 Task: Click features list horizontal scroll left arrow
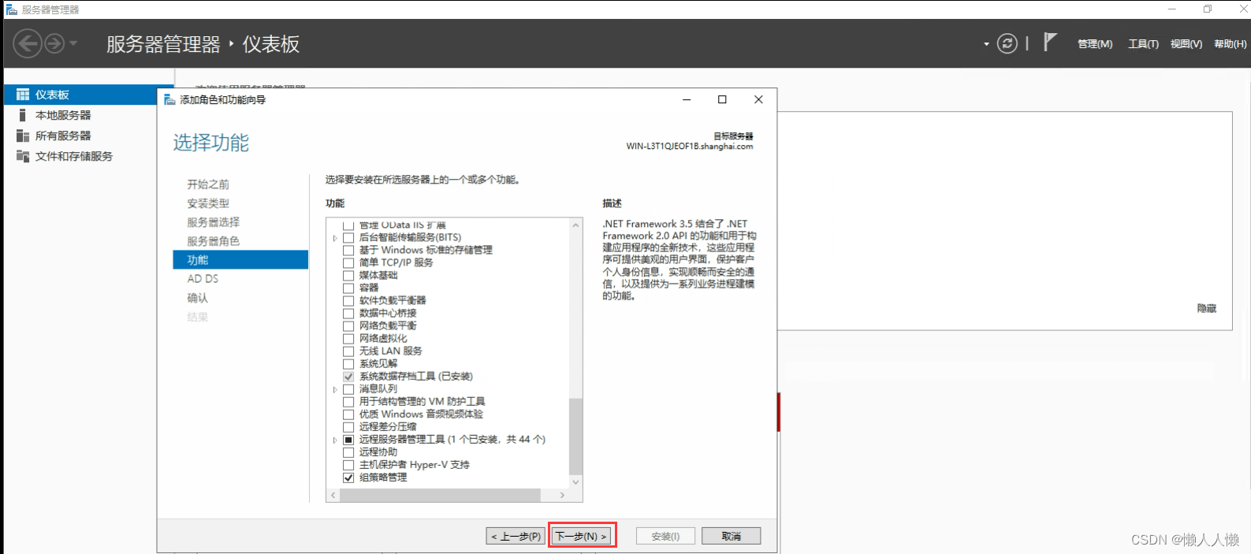[333, 495]
